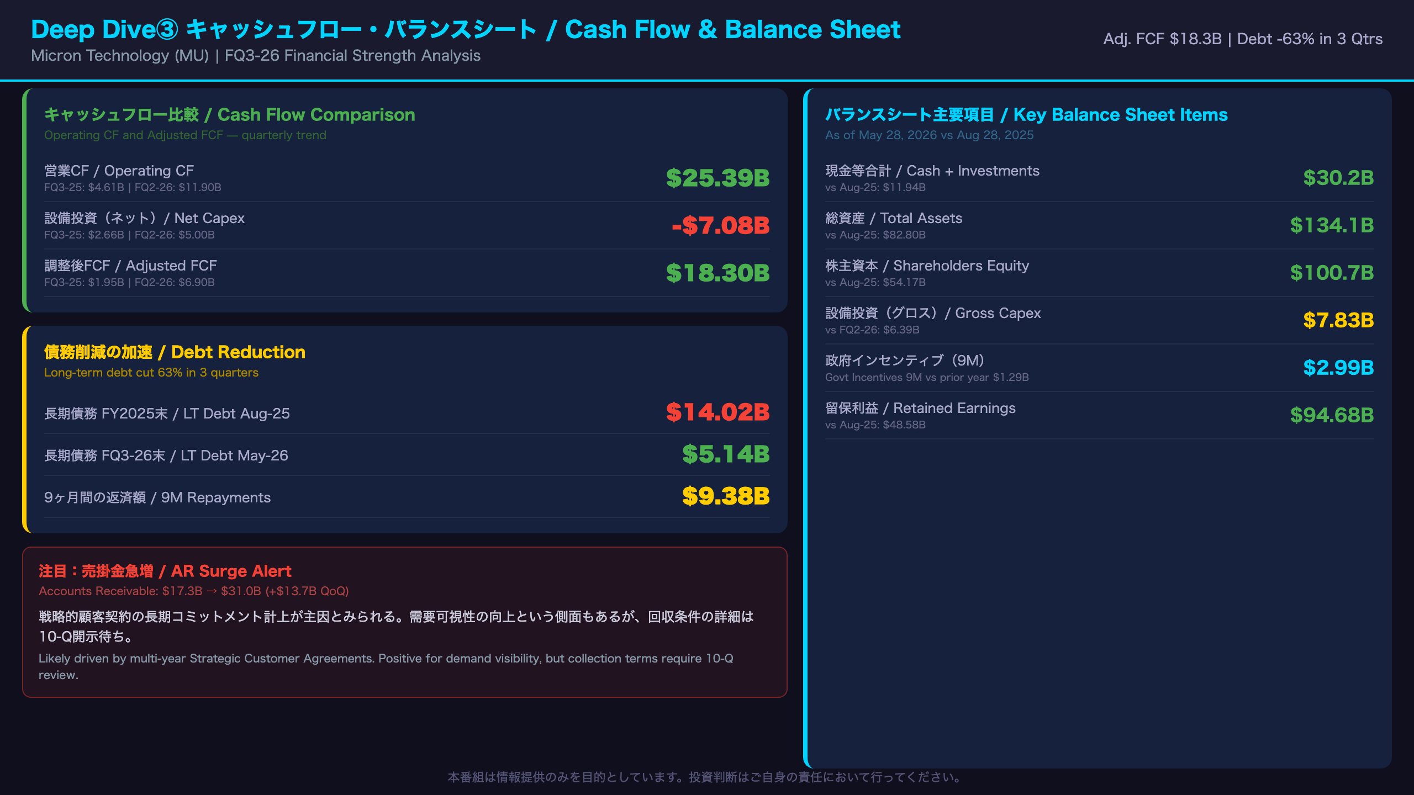Select the $94.68B retained earnings value
This screenshot has height=795, width=1414.
(x=1332, y=415)
